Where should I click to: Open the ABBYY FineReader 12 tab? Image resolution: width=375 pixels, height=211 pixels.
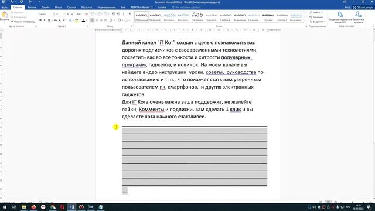(x=142, y=8)
